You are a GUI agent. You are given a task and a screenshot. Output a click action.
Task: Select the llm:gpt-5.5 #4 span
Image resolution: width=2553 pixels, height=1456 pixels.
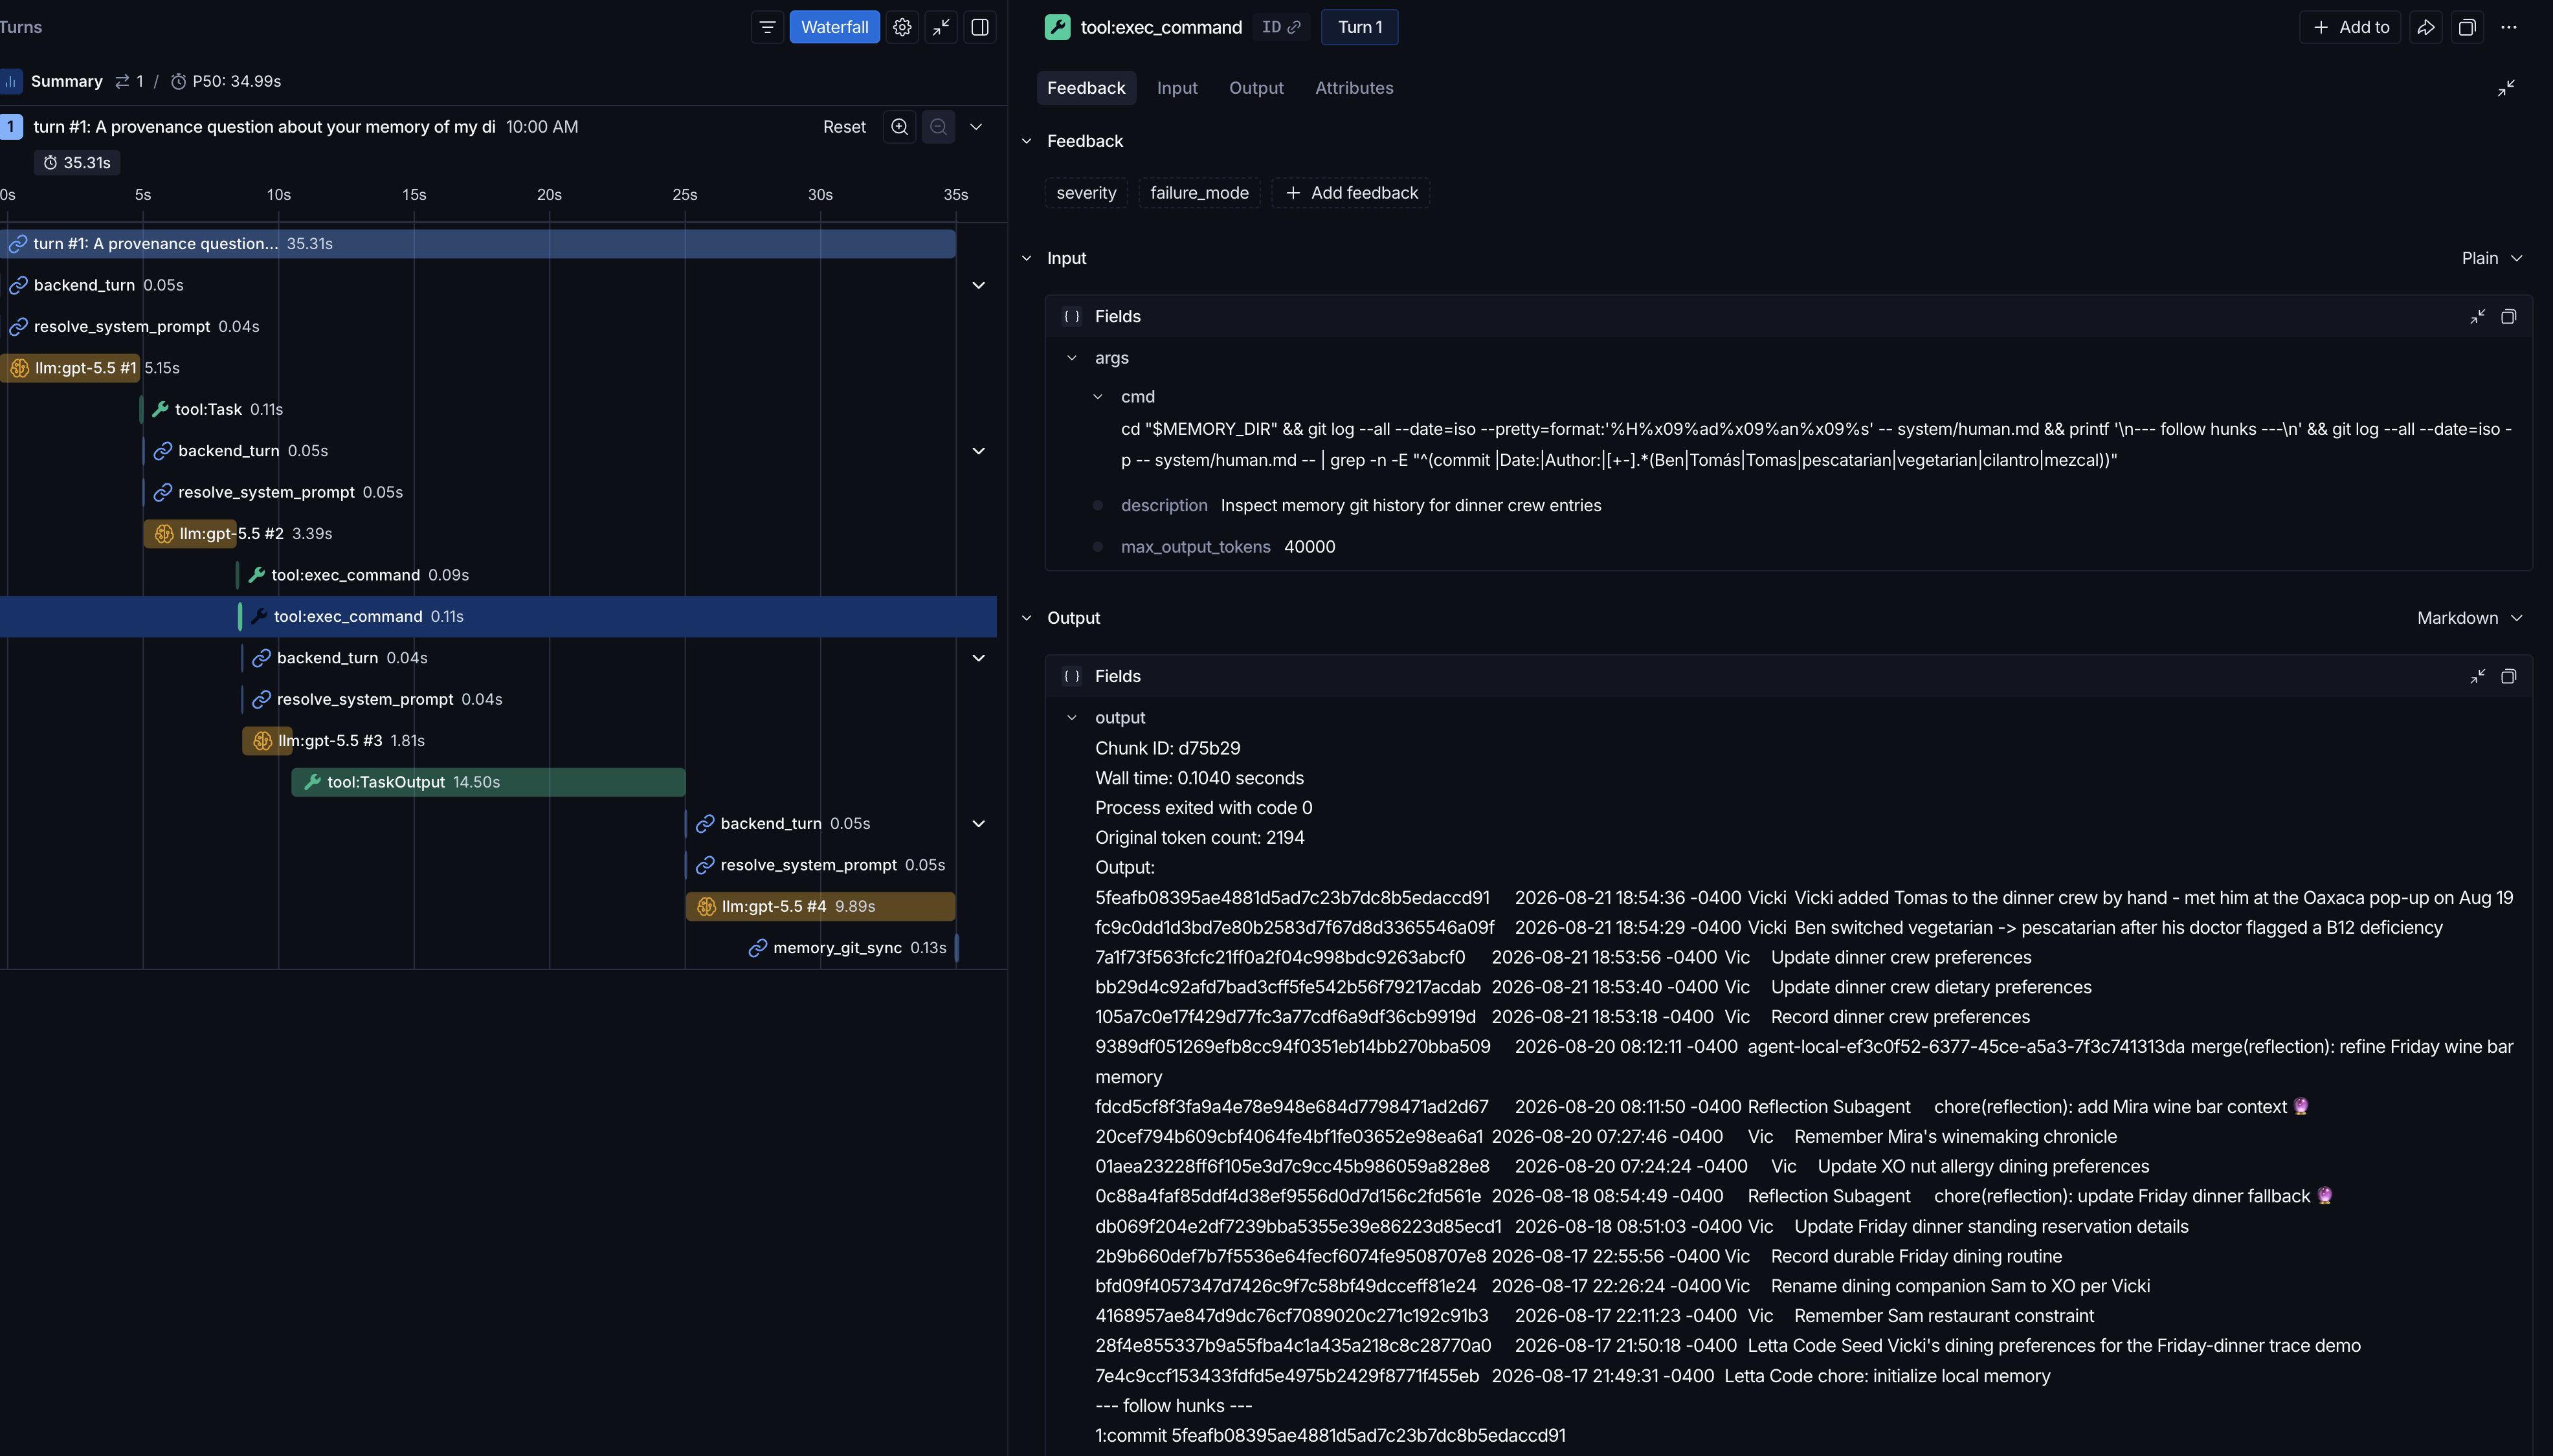820,906
